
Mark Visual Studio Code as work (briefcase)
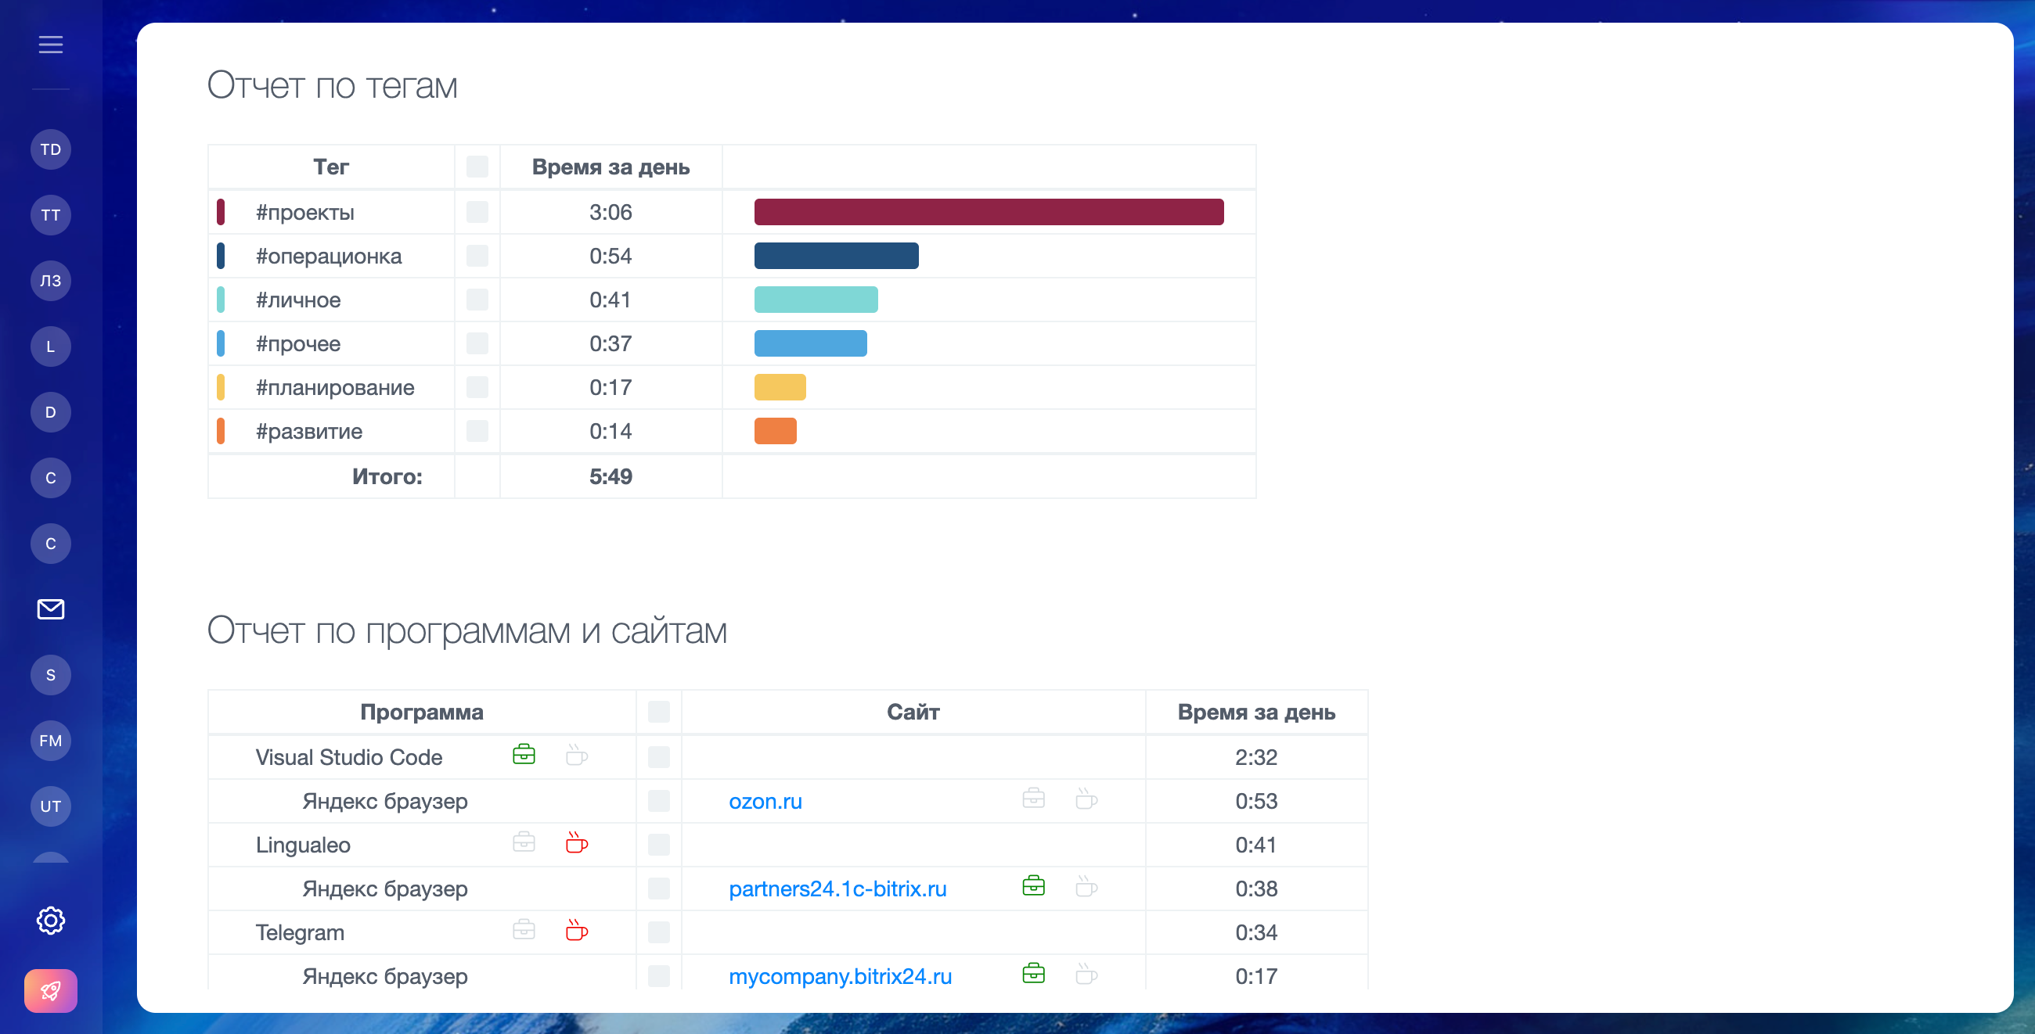[524, 756]
